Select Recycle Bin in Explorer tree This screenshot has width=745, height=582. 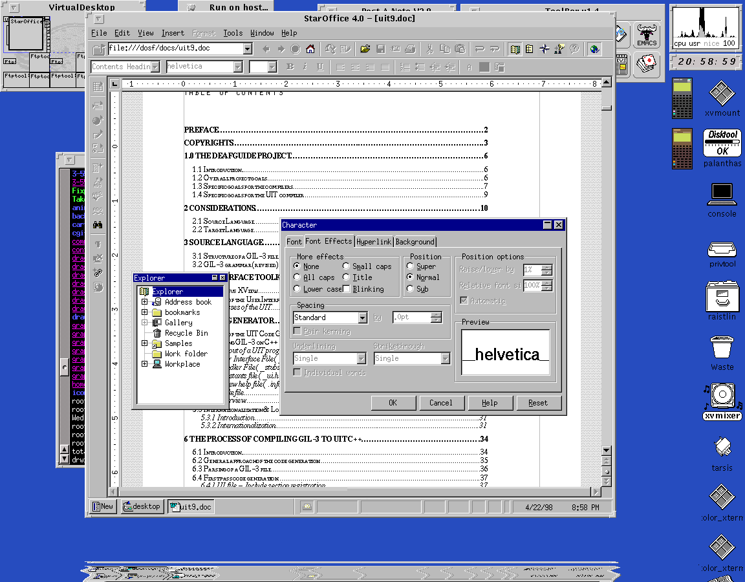(186, 333)
